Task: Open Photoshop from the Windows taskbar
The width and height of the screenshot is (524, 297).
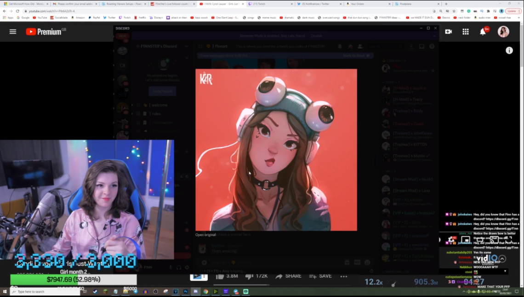Action: tap(186, 291)
